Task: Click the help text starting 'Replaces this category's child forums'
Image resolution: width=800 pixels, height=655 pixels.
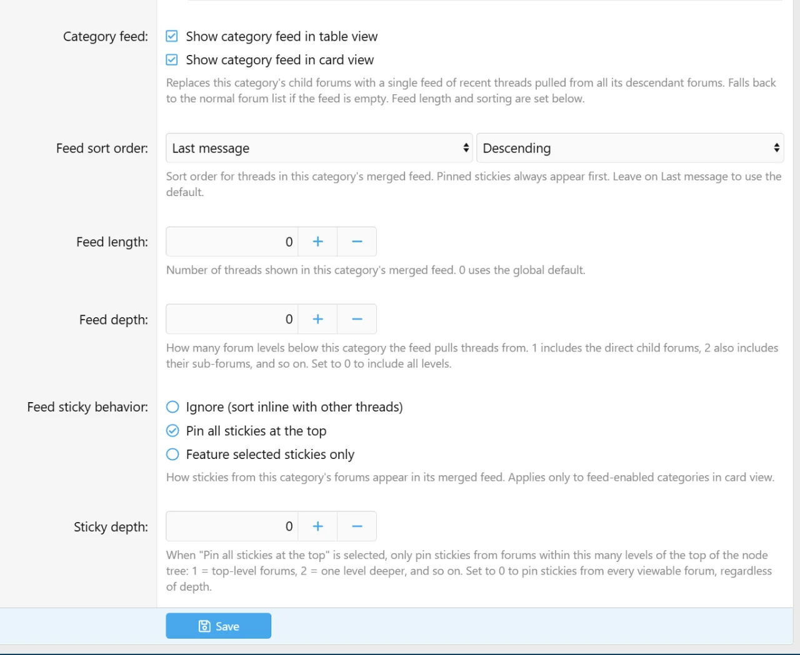Action: [x=471, y=91]
